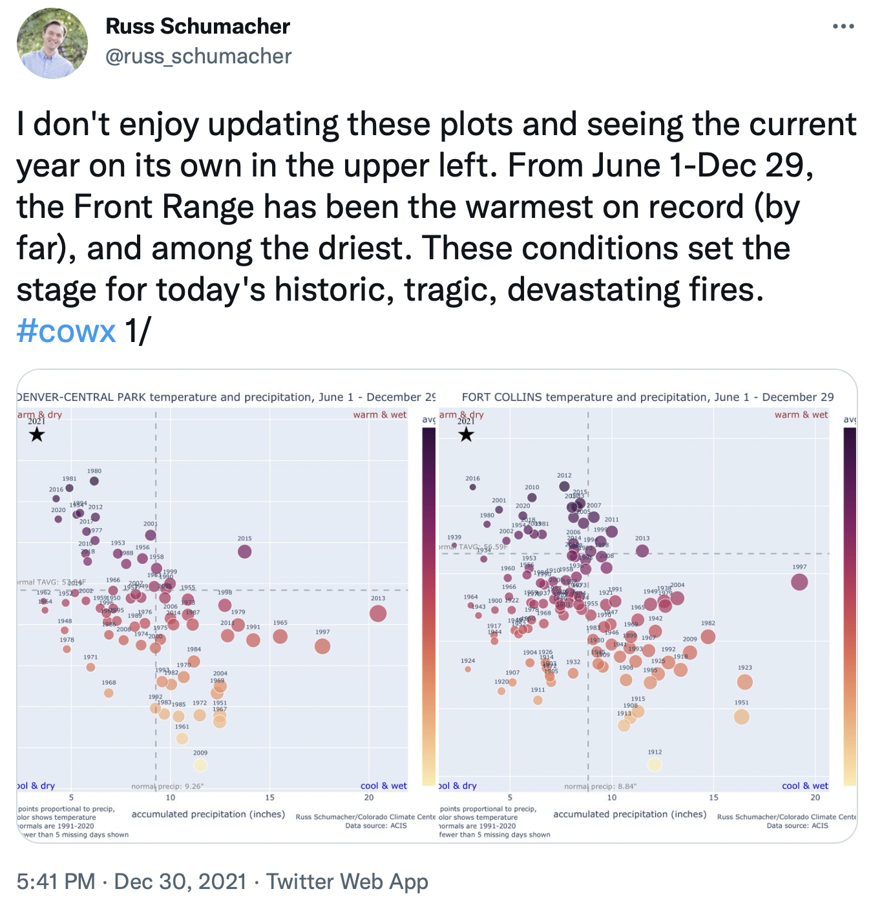Open the Russ Schumacher display name link
The width and height of the screenshot is (871, 900).
[x=198, y=27]
